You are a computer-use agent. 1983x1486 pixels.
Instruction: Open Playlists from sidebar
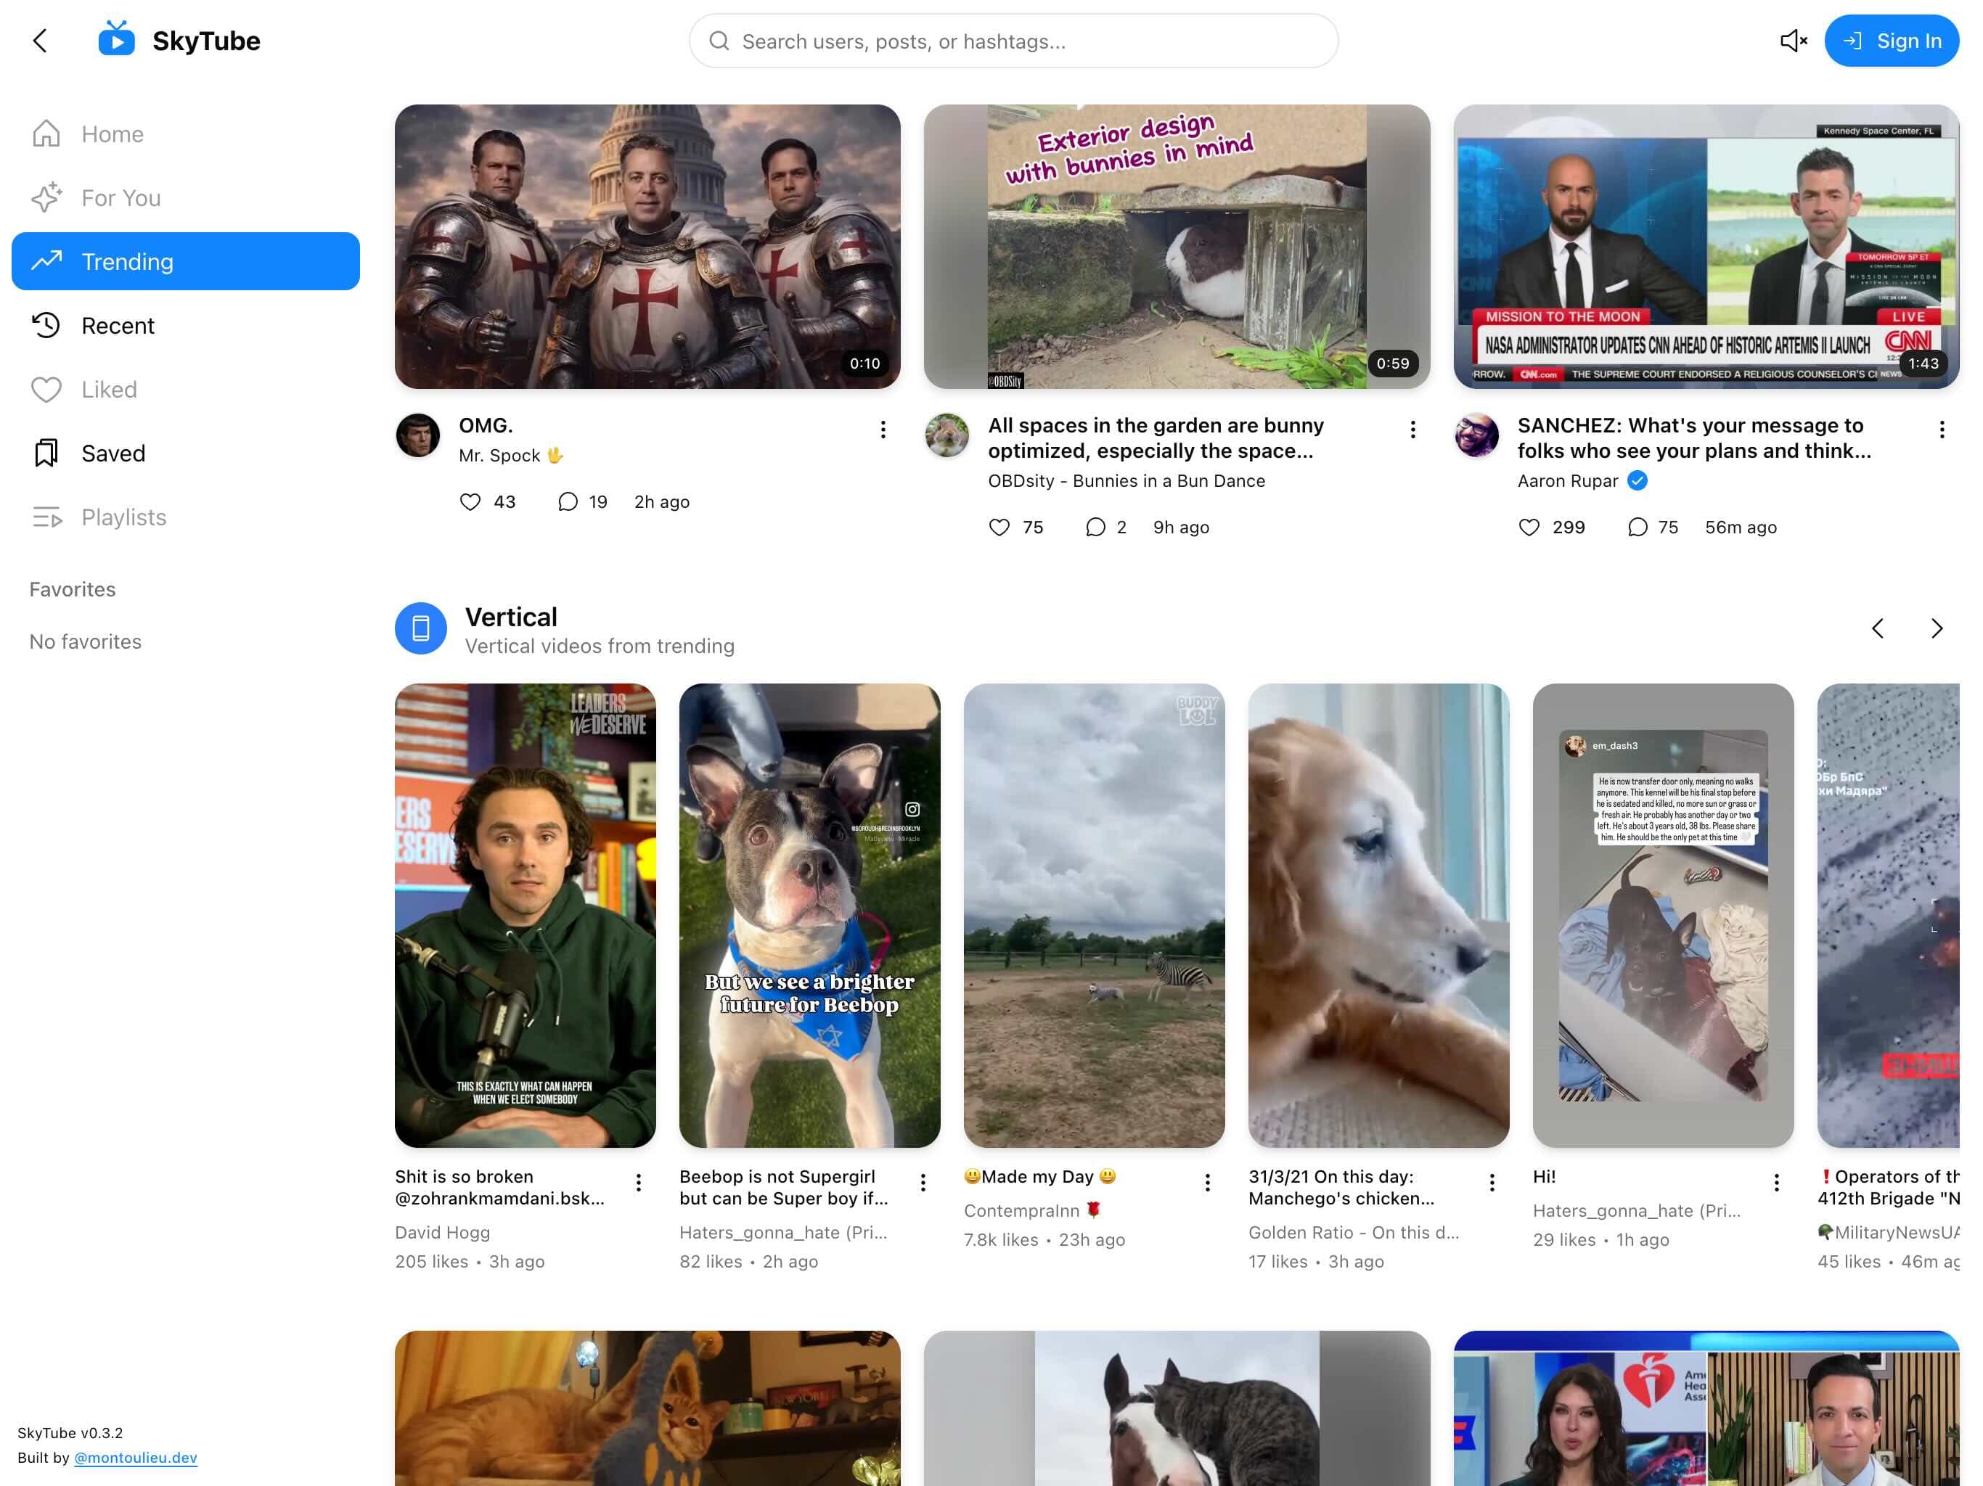[123, 517]
